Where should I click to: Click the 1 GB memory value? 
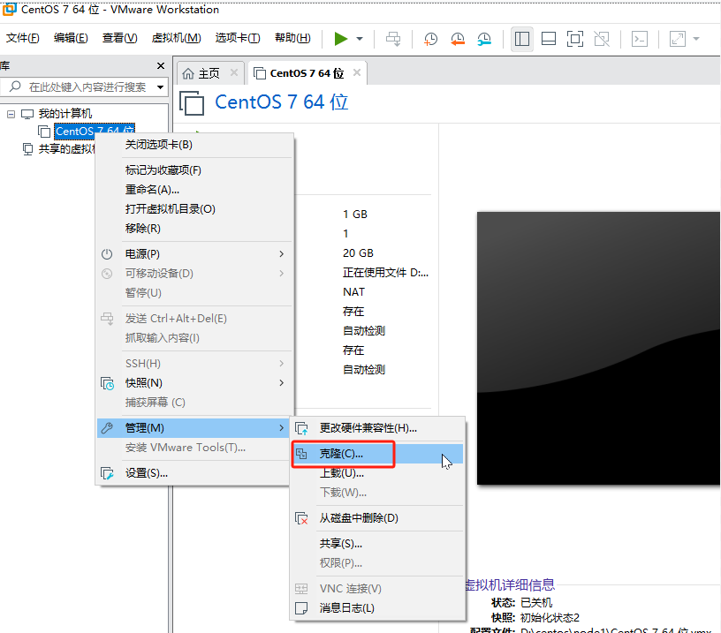tap(355, 215)
